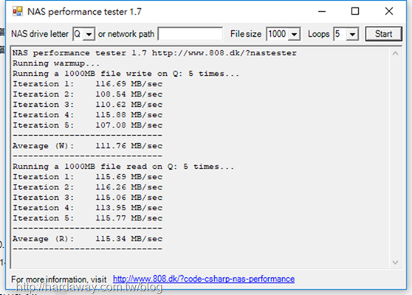412x295 pixels.
Task: Open the NAS drive letter dropdown
Action: click(89, 34)
